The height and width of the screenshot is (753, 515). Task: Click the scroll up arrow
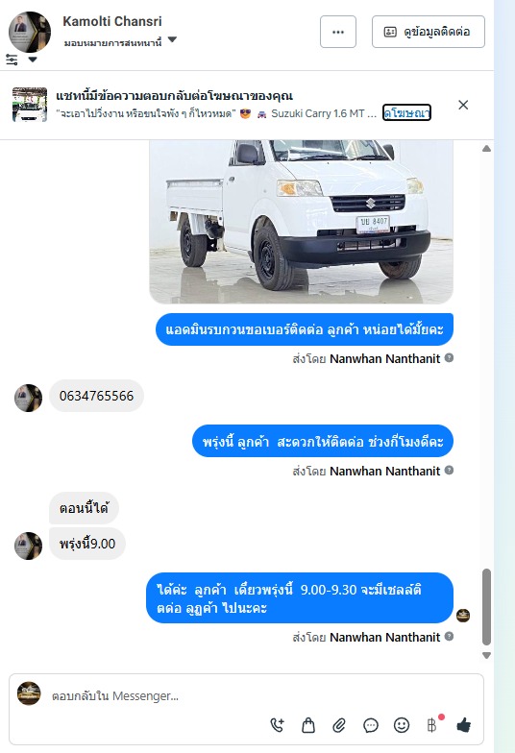coord(486,149)
